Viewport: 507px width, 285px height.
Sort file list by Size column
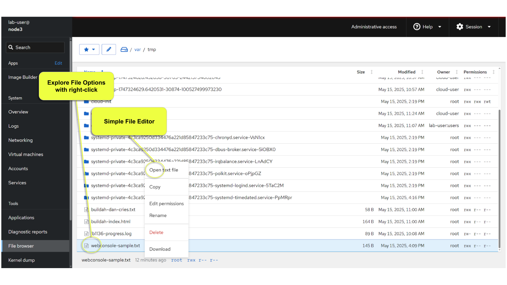click(x=361, y=72)
